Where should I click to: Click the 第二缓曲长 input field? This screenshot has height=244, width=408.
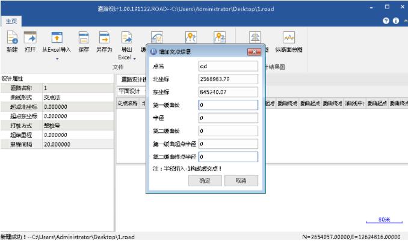(x=228, y=130)
